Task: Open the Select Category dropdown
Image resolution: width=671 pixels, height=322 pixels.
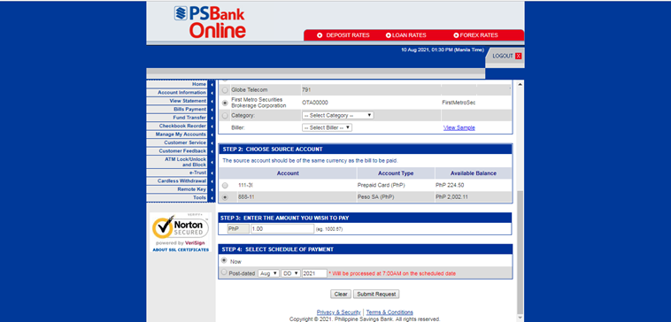Action: (x=337, y=116)
